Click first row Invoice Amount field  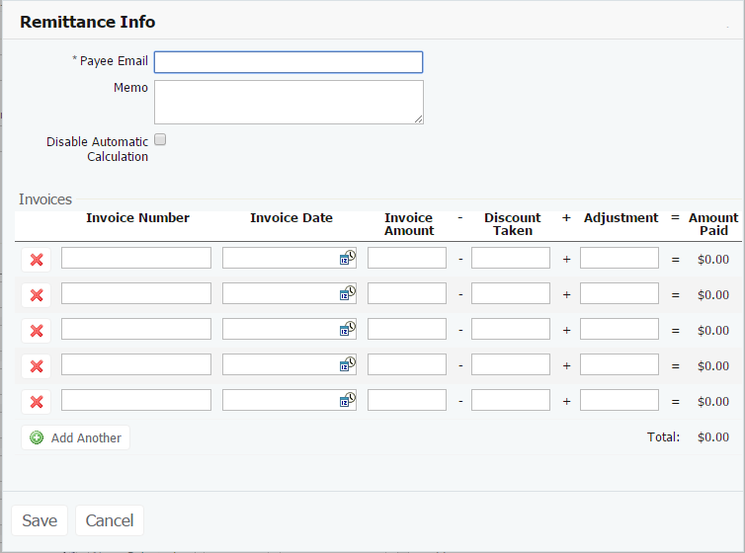pos(407,258)
